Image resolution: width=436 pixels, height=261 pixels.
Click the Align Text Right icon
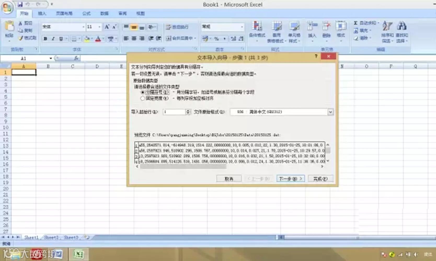coord(142,38)
